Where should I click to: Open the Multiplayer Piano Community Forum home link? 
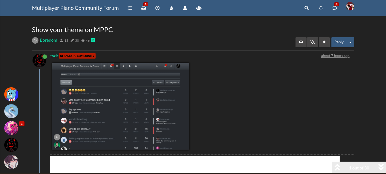pos(75,8)
